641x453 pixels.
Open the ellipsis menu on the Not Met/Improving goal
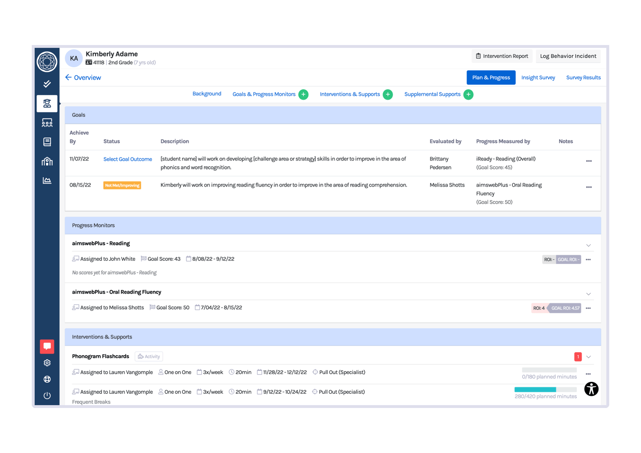point(589,187)
